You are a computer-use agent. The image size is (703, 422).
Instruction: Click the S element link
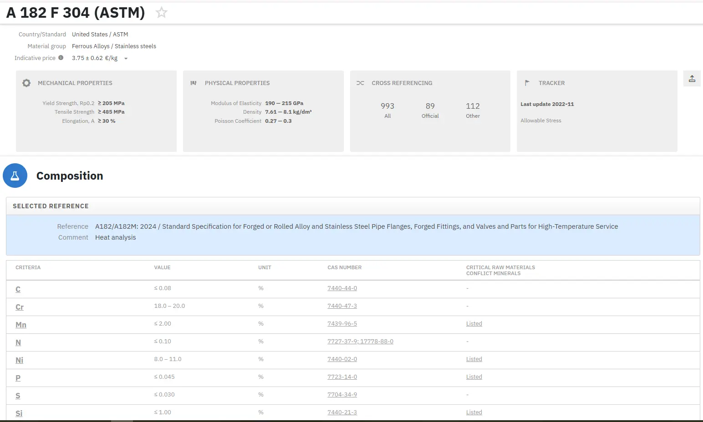tap(18, 396)
